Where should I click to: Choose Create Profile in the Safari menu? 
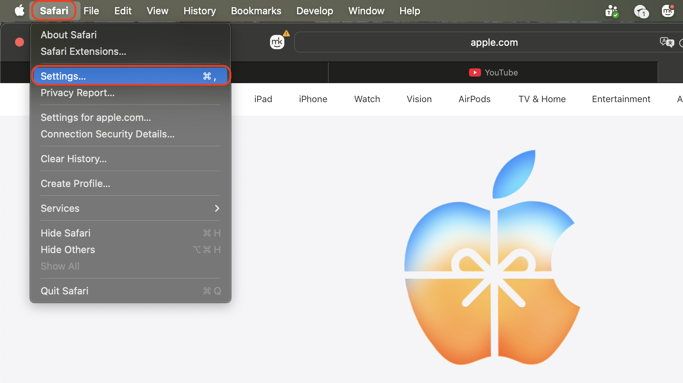pos(75,183)
